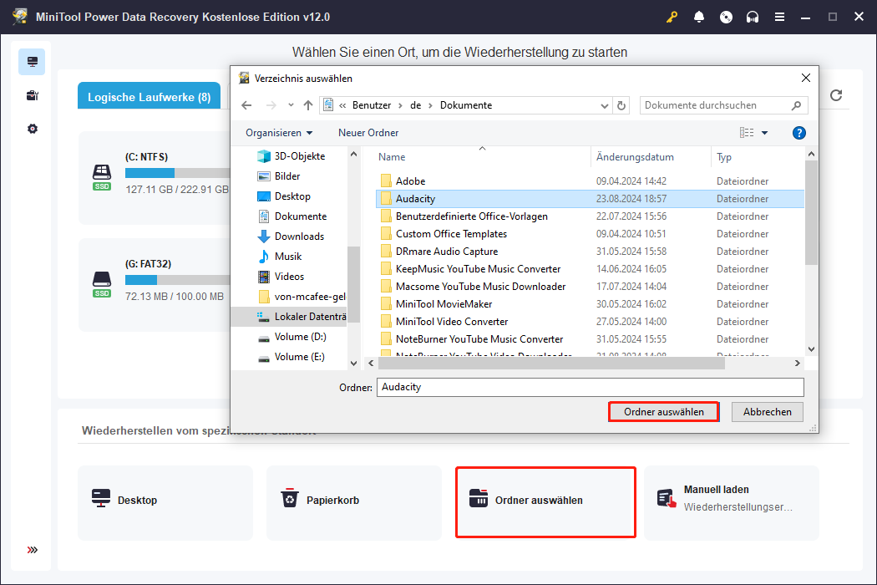Select the Logische Laufwerke tab

149,97
